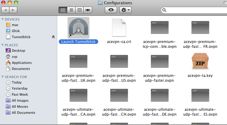227x125 pixels.
Task: Select the acevpn-ca.crt file icon
Action: (x=119, y=28)
